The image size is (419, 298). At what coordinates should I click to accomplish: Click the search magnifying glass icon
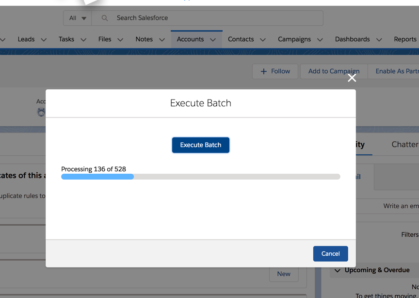point(104,17)
